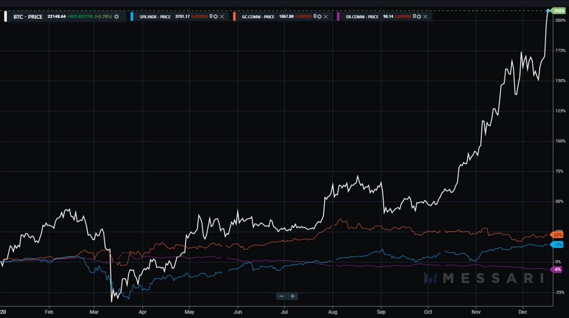Click the orange GC.COMM color swatch
The image size is (569, 318).
click(235, 16)
